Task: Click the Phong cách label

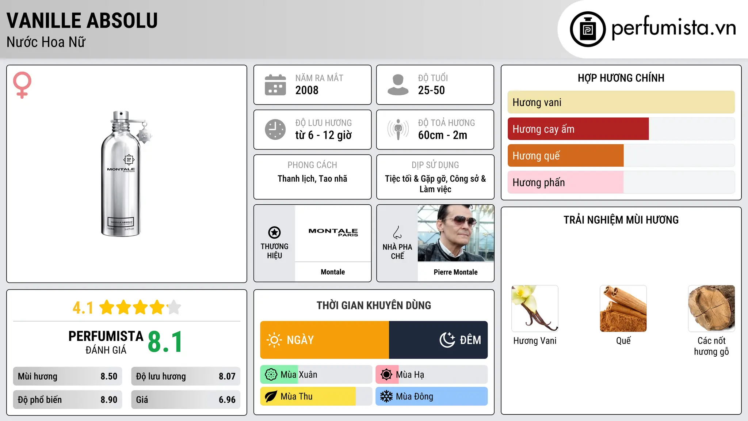Action: 312,165
